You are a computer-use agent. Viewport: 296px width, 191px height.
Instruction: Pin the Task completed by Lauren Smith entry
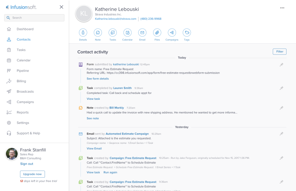[281, 88]
